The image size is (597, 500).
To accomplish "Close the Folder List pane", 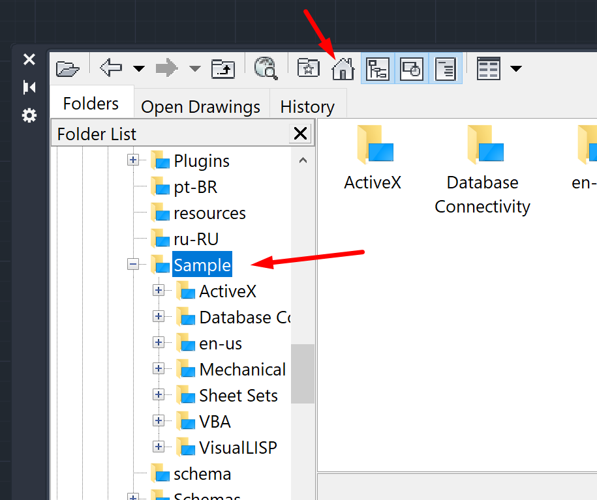I will pos(300,133).
